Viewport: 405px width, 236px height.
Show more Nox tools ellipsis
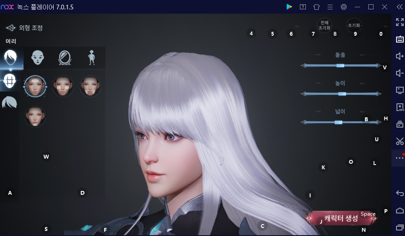pyautogui.click(x=399, y=157)
